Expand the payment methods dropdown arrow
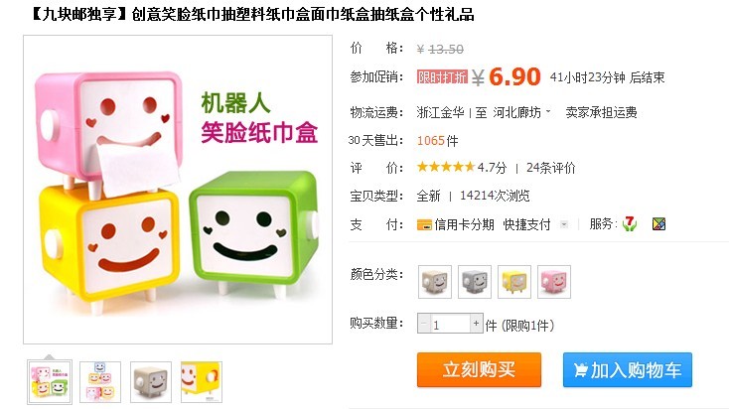The width and height of the screenshot is (729, 409). point(564,224)
